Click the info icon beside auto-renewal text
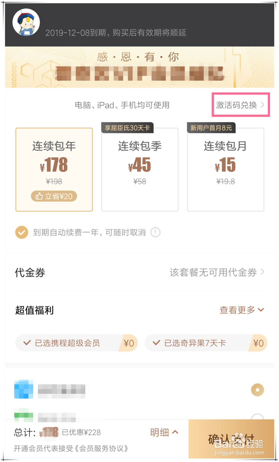 156,232
